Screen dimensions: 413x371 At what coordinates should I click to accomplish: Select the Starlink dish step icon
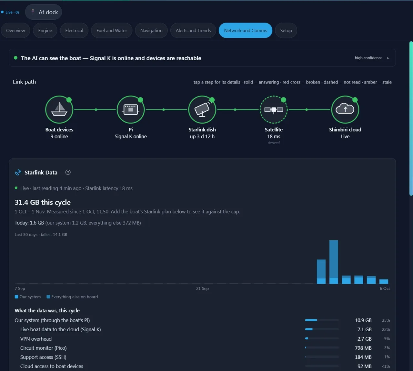coord(202,110)
